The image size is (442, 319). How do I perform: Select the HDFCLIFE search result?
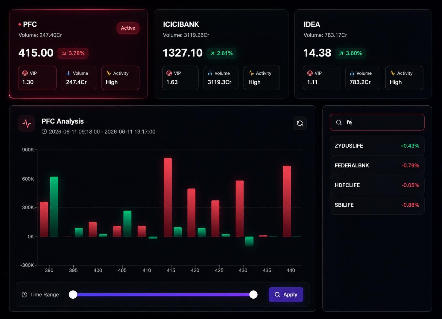click(377, 185)
